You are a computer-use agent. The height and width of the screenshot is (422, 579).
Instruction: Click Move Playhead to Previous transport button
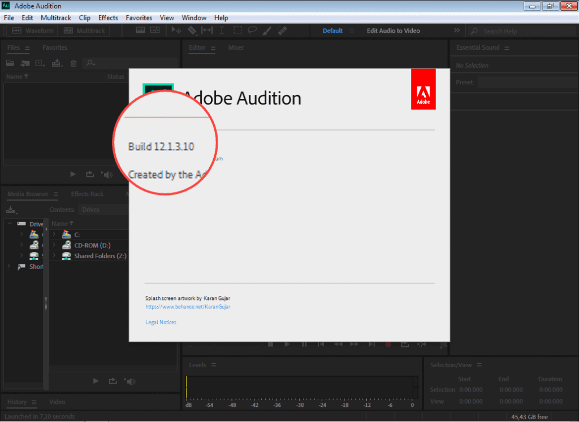321,345
